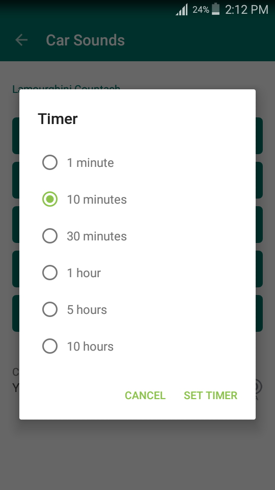Click the Timer dialog heading

tap(58, 119)
